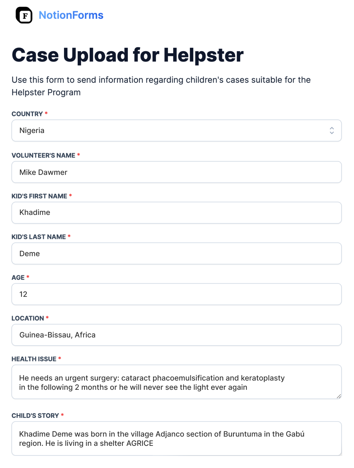Focus the Volunteer's Name field with Mike Dawmer

click(x=176, y=172)
